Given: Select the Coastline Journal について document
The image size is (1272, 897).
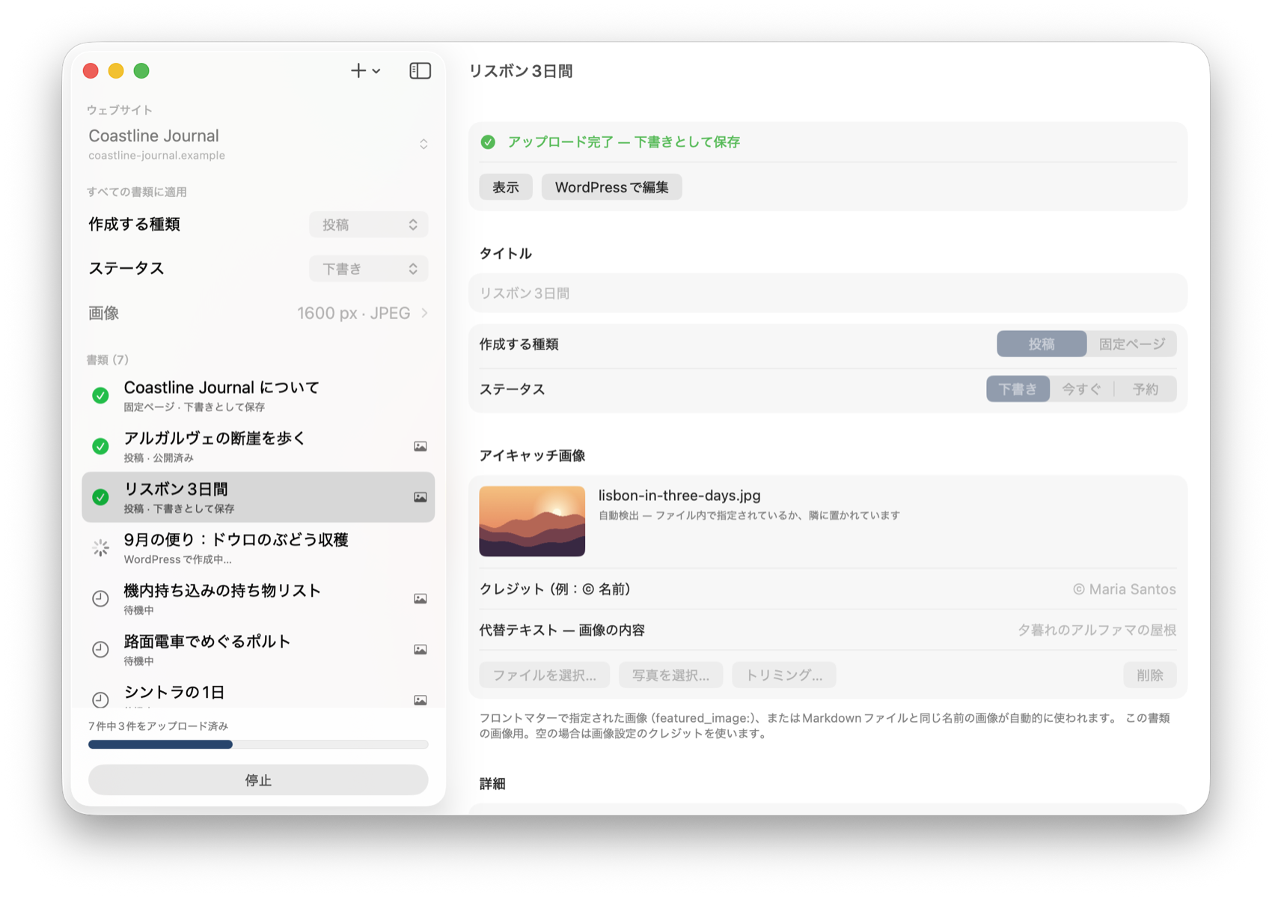Looking at the screenshot, I should coord(258,395).
